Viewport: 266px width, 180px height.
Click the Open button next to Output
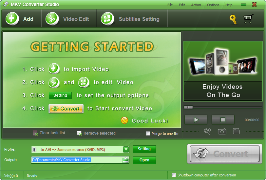[144, 160]
